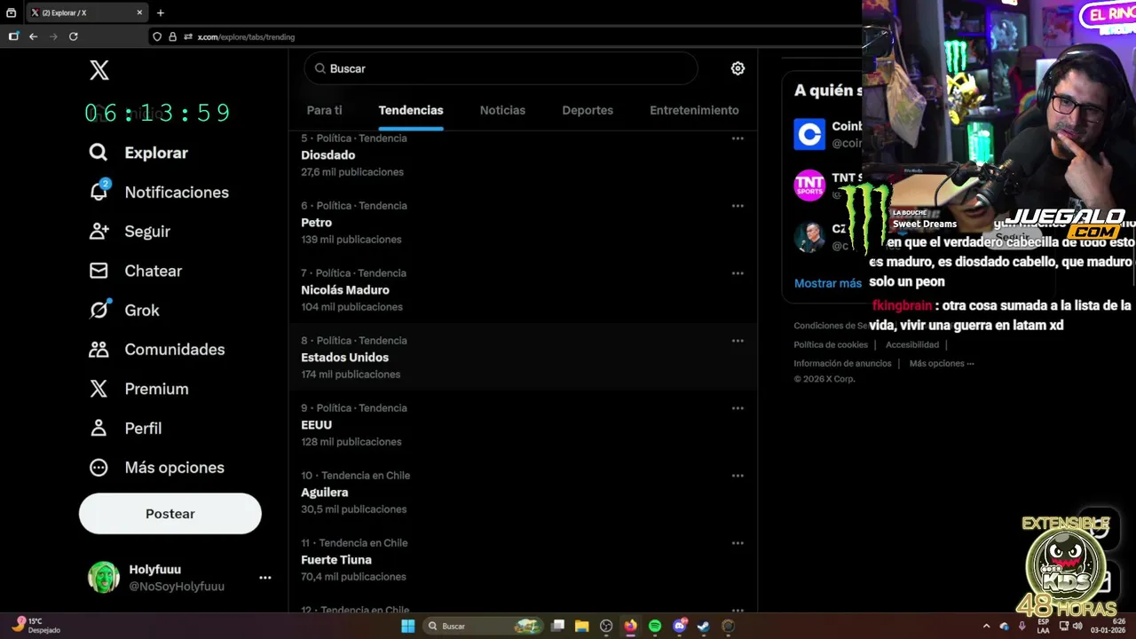Open Grok from the sidebar

pos(124,310)
